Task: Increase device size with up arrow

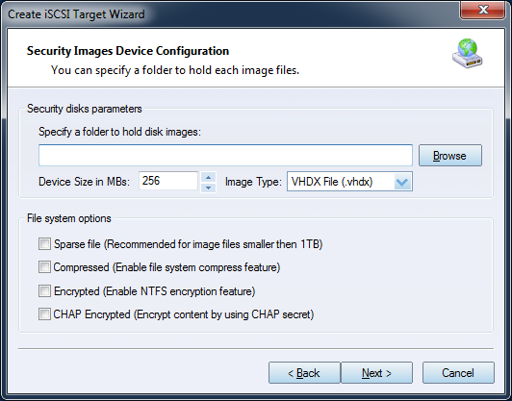Action: [x=208, y=177]
